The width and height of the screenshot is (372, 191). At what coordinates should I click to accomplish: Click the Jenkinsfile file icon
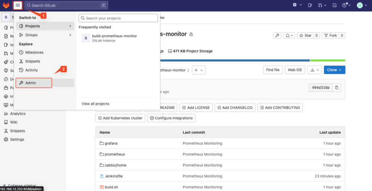click(102, 176)
